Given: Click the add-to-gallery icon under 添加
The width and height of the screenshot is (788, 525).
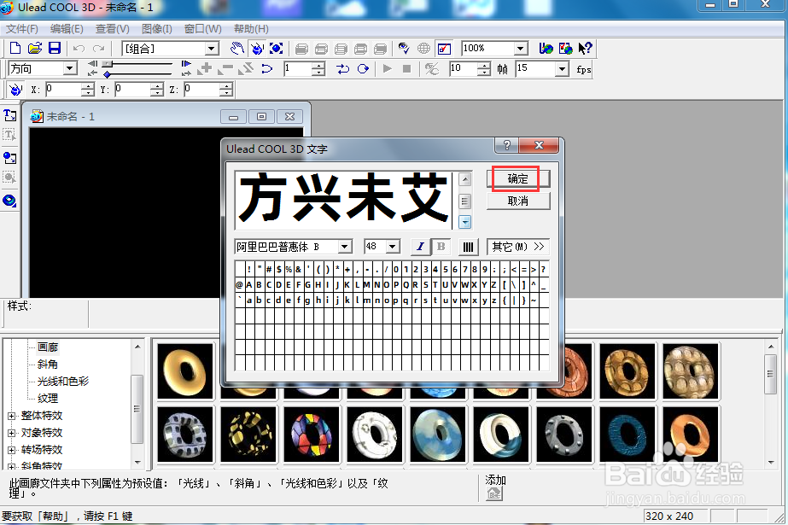Looking at the screenshot, I should click(494, 494).
